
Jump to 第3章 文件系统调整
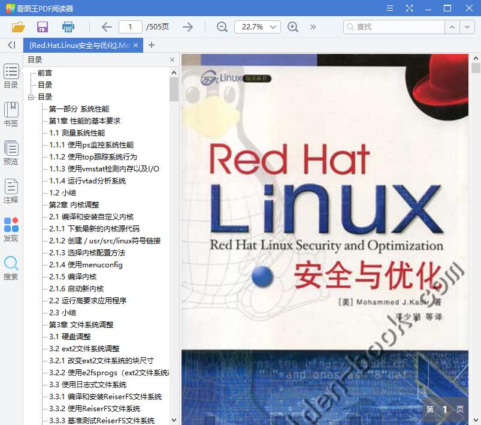81,324
